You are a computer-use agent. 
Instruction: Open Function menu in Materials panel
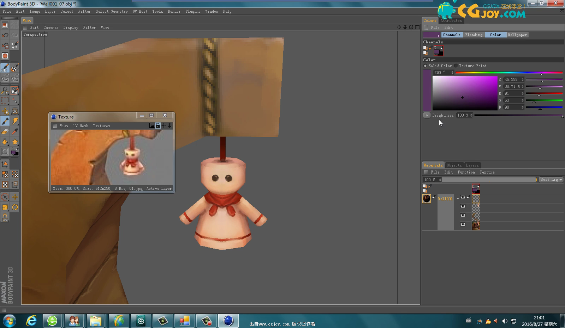pyautogui.click(x=466, y=172)
